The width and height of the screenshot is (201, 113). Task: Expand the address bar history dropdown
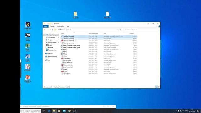click(117, 30)
